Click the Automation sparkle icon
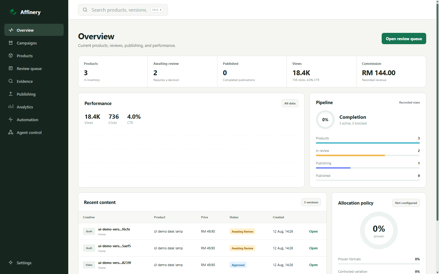Viewport: 439px width, 274px height. point(11,120)
